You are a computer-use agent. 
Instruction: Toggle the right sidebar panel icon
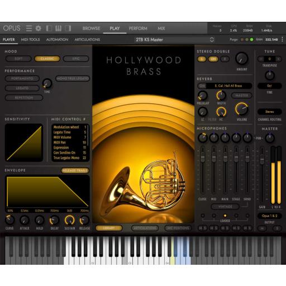pyautogui.click(x=68, y=28)
